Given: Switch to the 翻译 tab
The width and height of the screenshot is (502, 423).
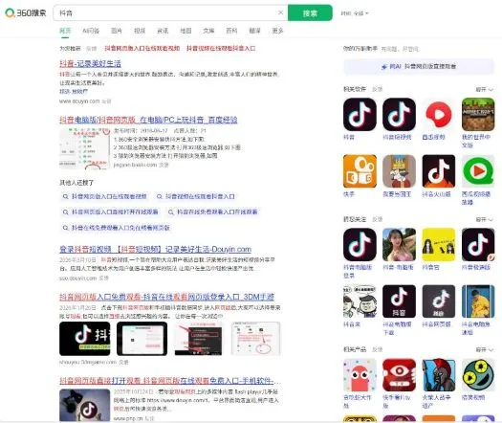Looking at the screenshot, I should 254,31.
